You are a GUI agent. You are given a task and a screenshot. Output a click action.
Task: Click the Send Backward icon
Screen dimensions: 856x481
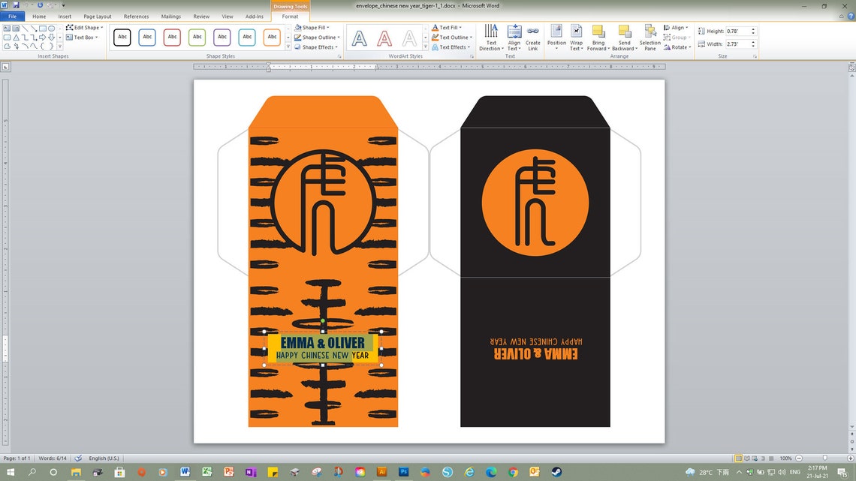click(x=625, y=37)
